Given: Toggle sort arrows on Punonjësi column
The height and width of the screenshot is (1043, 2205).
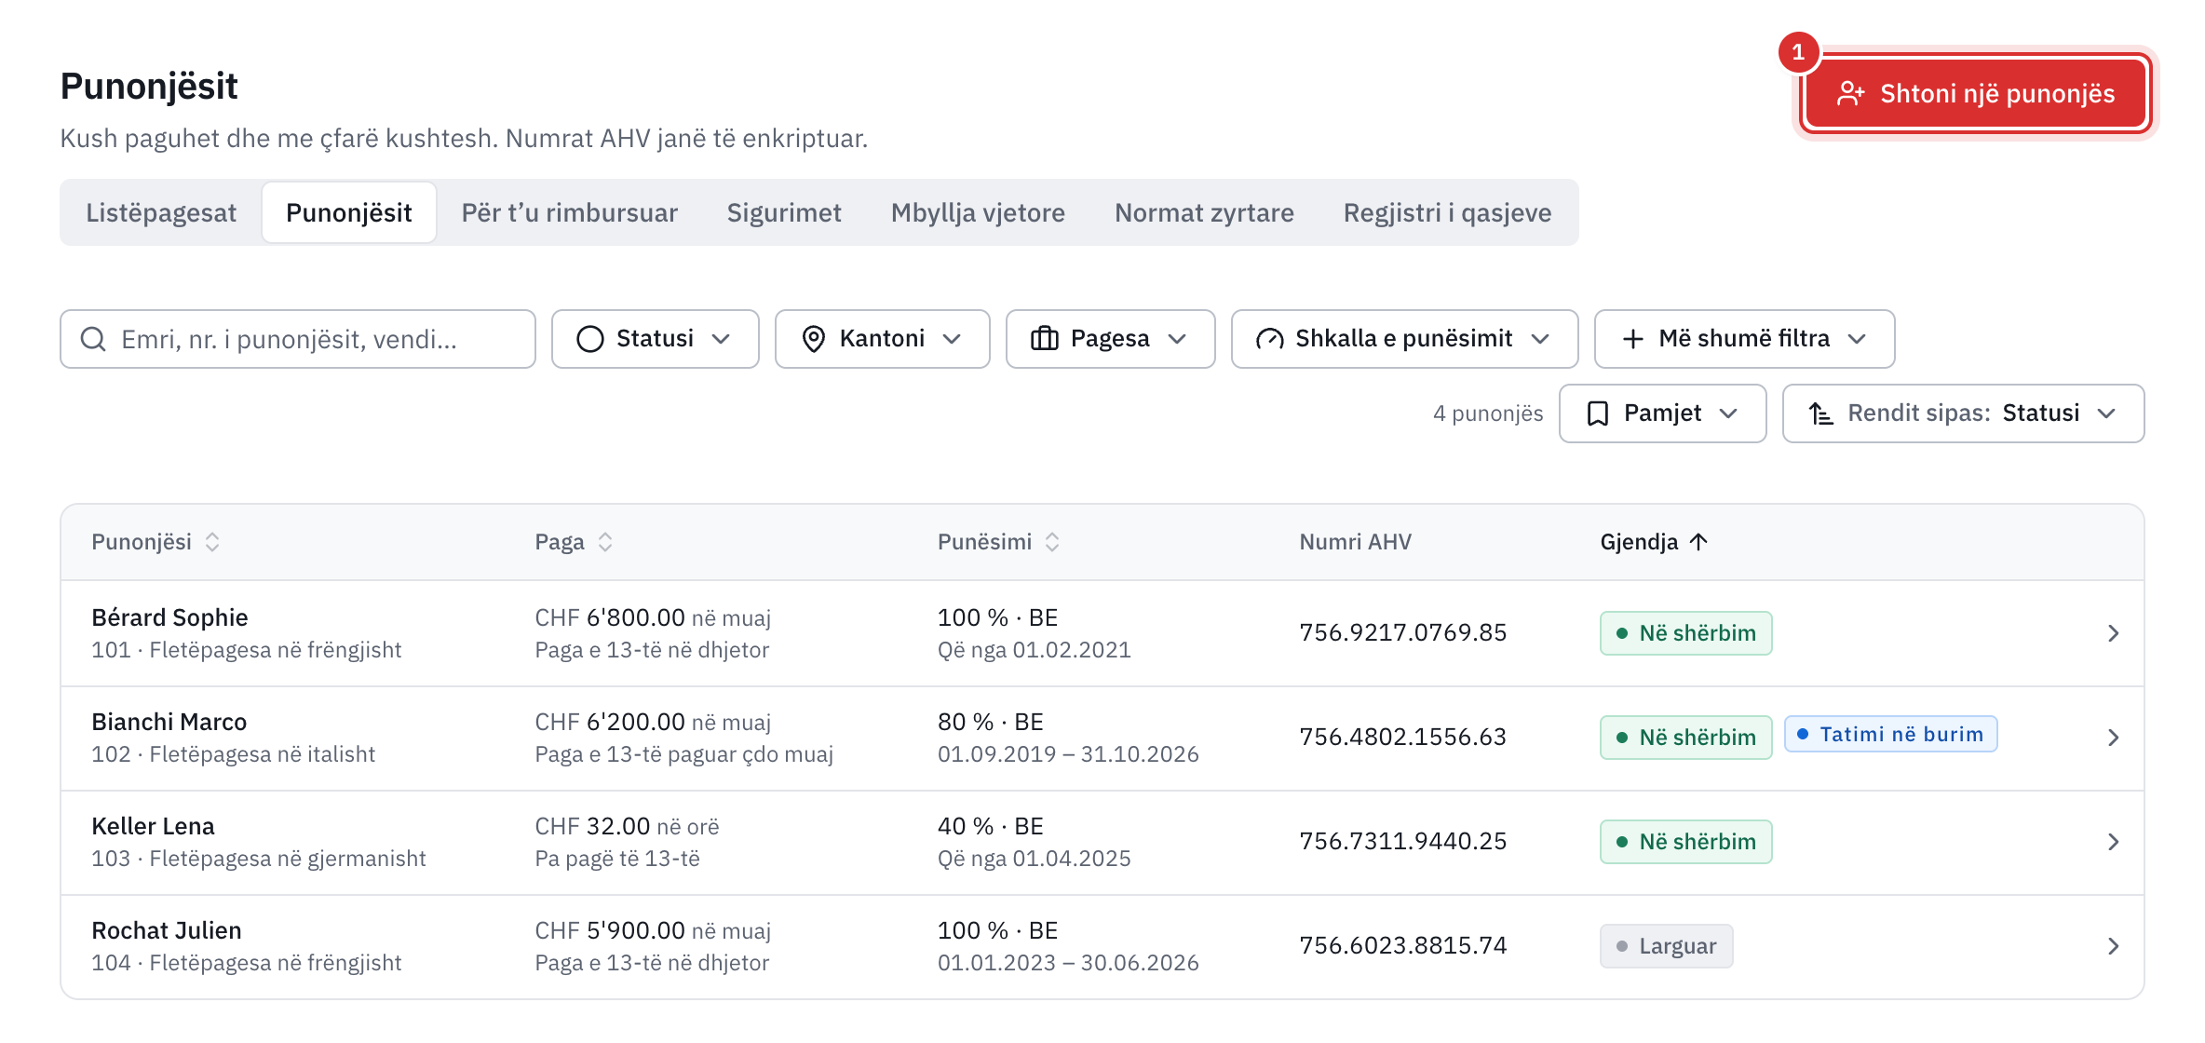Looking at the screenshot, I should [x=212, y=542].
